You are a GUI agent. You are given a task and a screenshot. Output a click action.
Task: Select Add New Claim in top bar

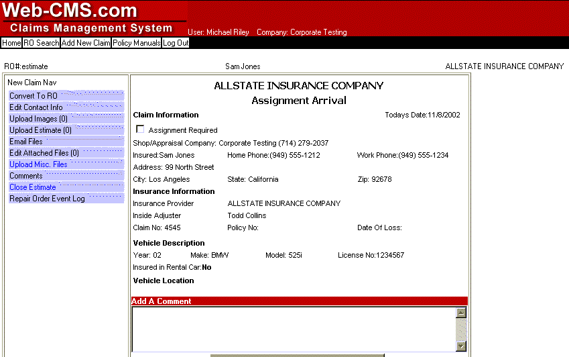pyautogui.click(x=86, y=43)
